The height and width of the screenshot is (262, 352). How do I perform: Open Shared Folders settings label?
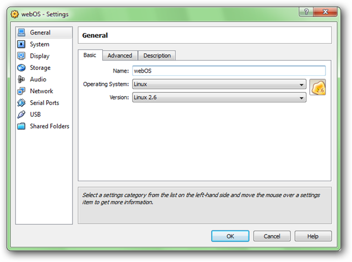point(50,126)
